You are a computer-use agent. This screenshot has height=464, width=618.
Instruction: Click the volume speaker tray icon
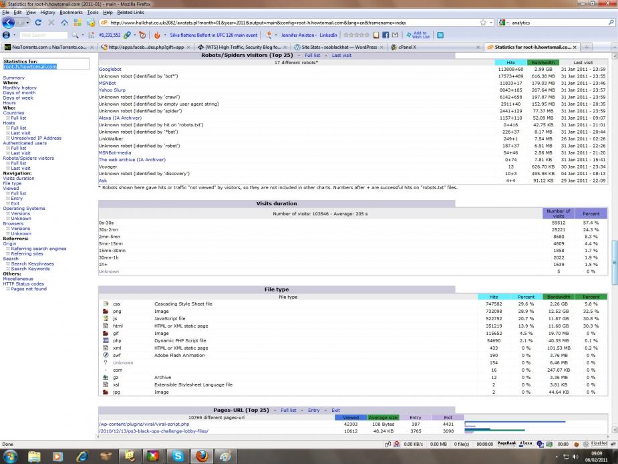coord(575,457)
